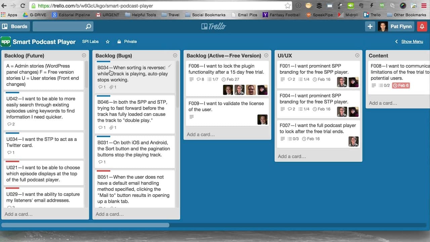Open checklist badge 1/7 on F006 card
The height and width of the screenshot is (242, 430).
(x=213, y=79)
